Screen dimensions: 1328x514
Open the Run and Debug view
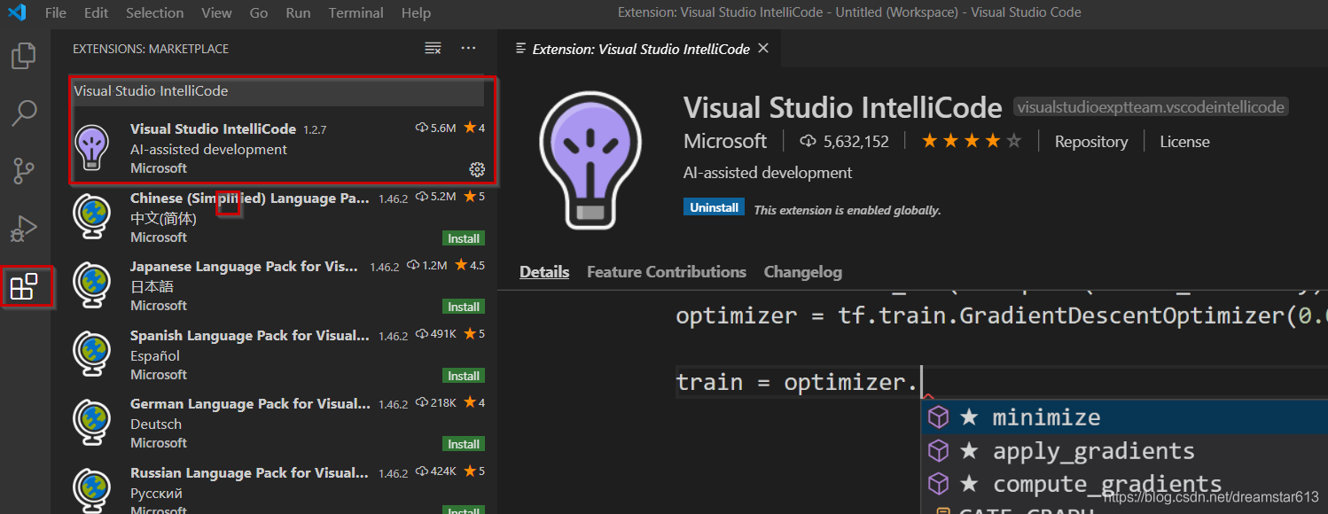(24, 229)
